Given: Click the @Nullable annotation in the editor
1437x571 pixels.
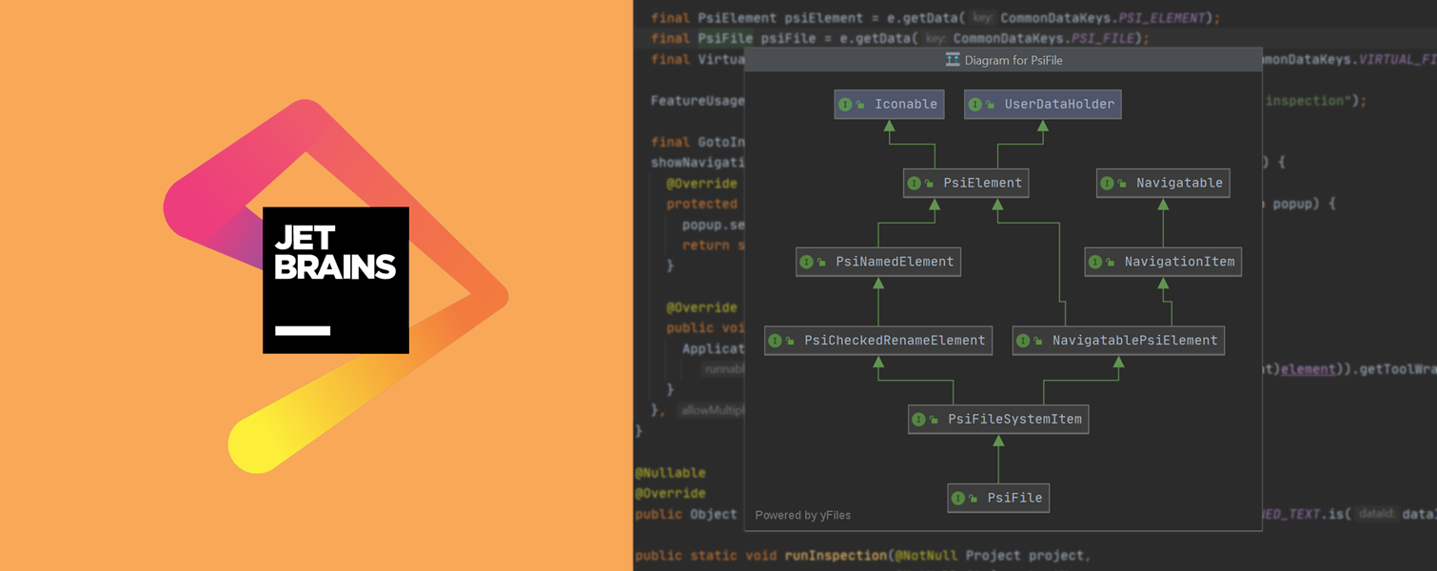Looking at the screenshot, I should click(670, 473).
